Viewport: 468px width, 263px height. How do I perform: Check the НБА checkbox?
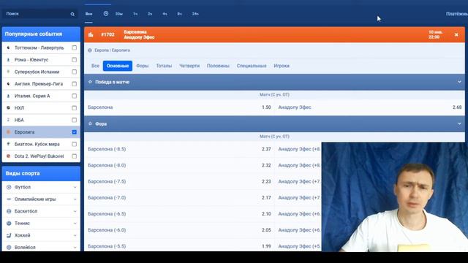click(75, 120)
